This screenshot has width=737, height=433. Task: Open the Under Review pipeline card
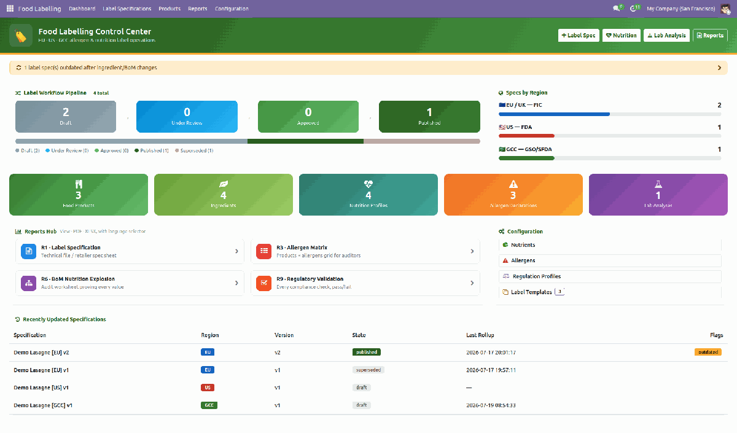pos(187,116)
